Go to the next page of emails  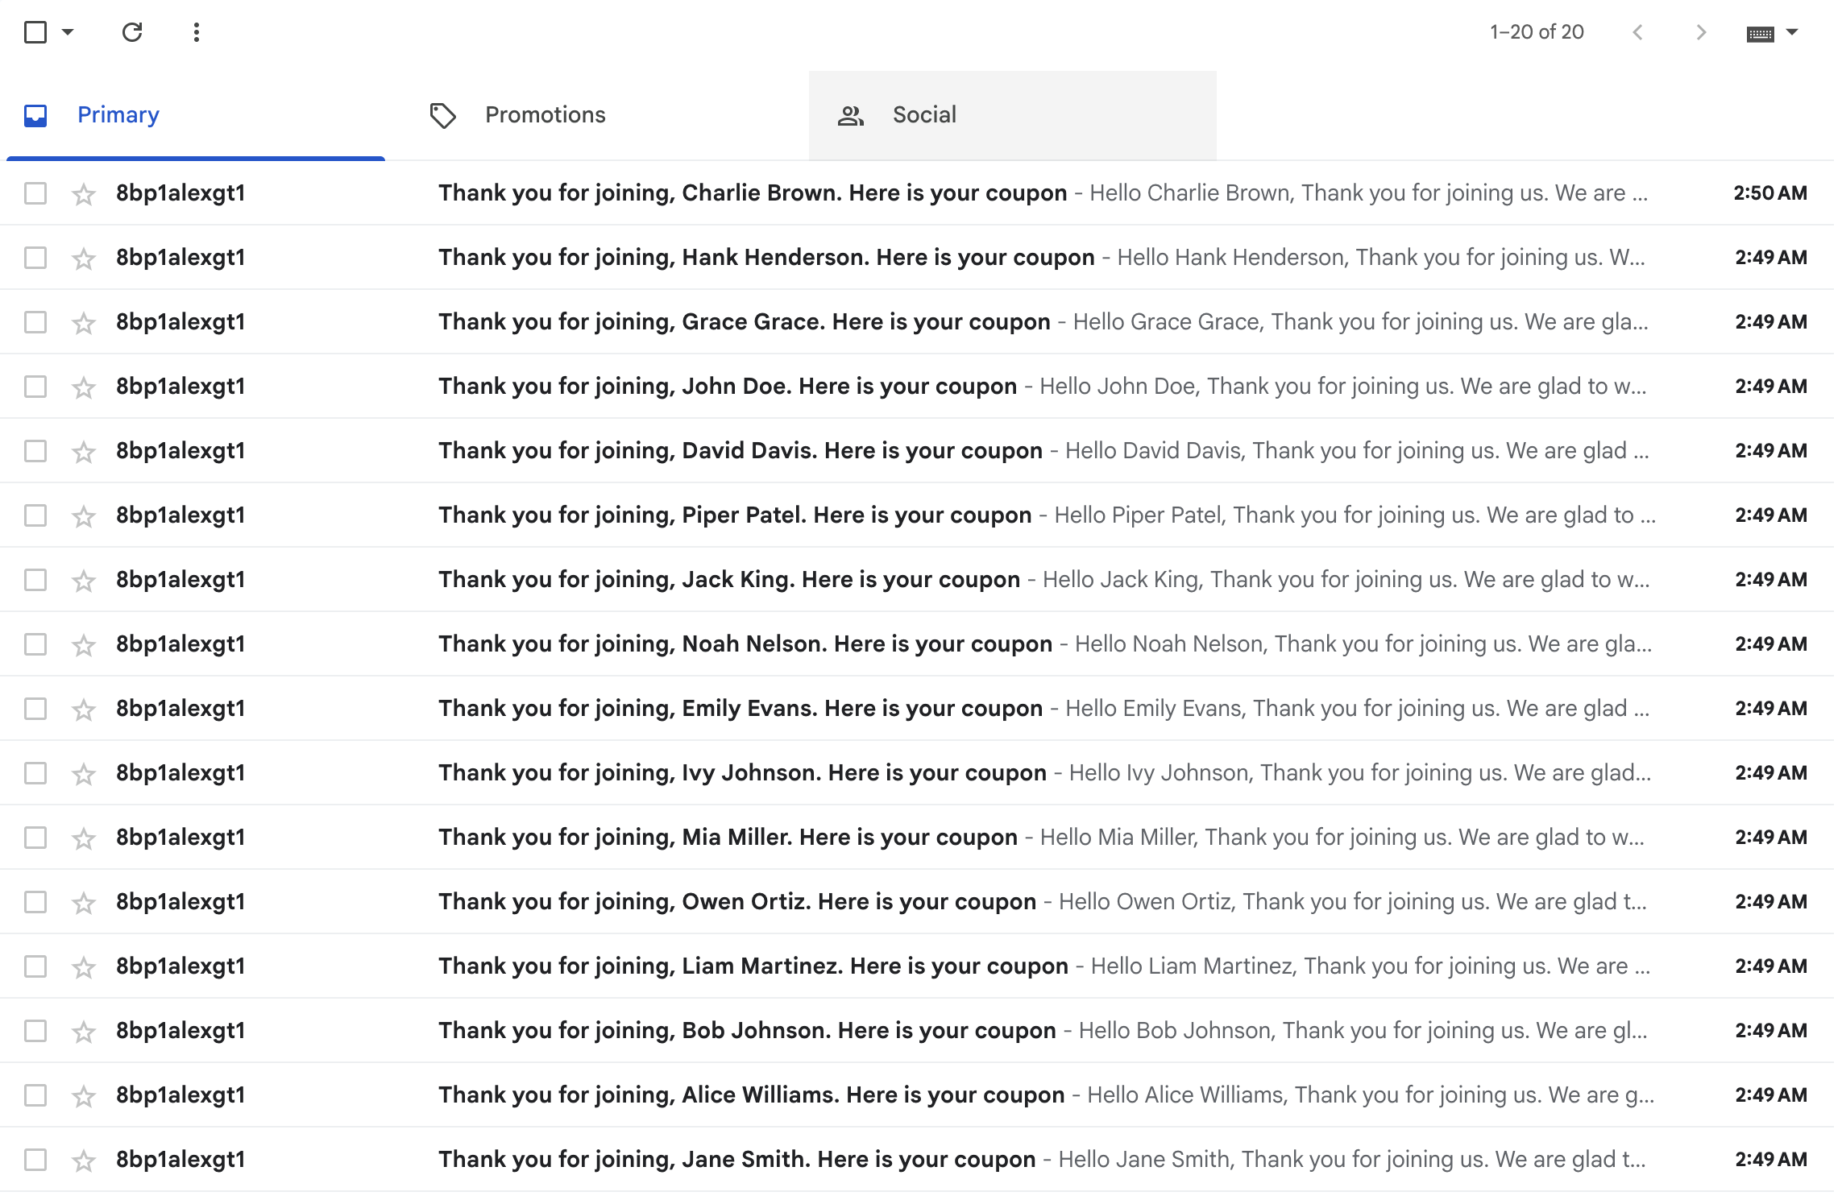(1700, 32)
